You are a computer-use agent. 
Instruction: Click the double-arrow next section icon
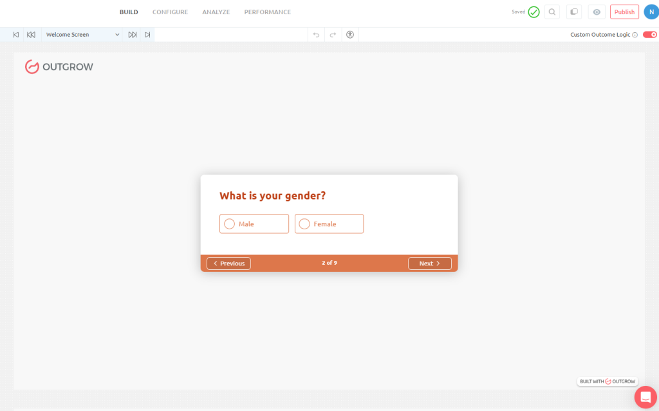(133, 35)
